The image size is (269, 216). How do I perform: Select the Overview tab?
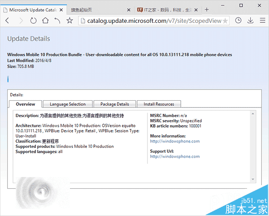[26, 104]
